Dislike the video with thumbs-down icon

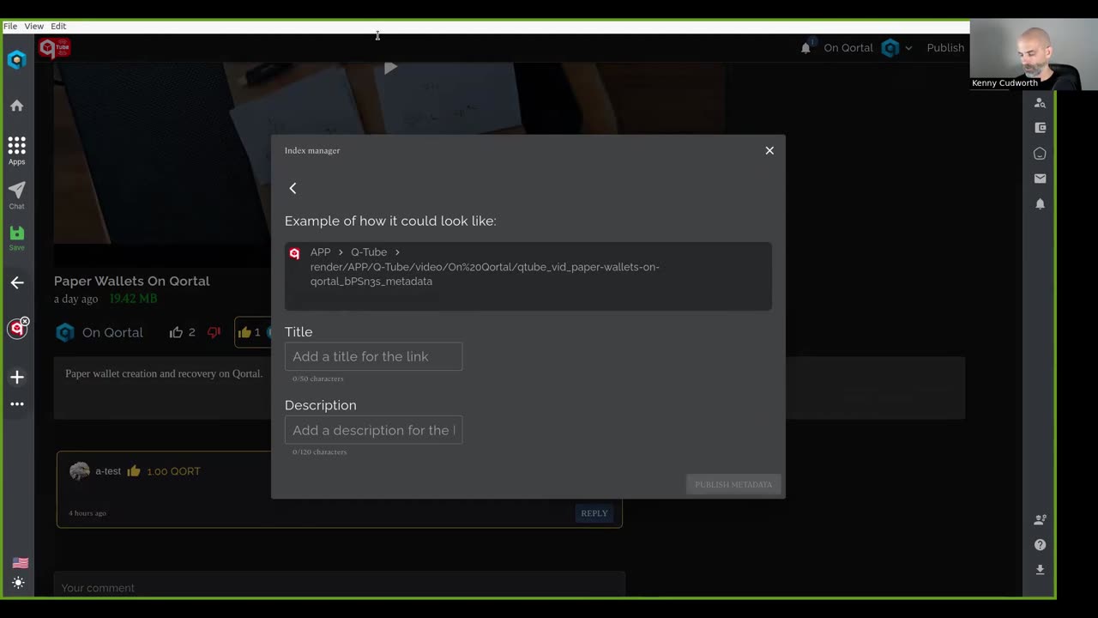(214, 332)
